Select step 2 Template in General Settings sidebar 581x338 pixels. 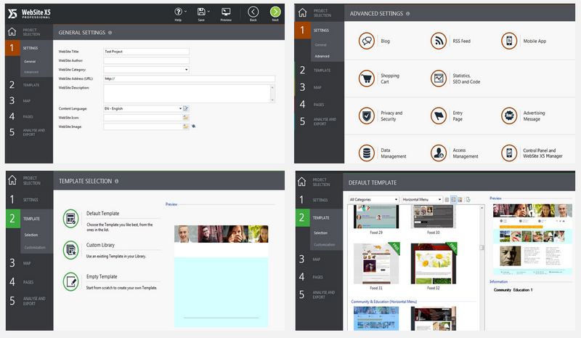29,85
